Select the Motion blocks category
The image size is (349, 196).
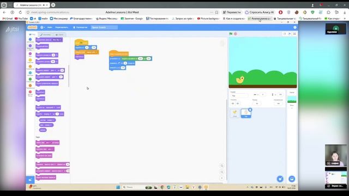click(x=31, y=40)
